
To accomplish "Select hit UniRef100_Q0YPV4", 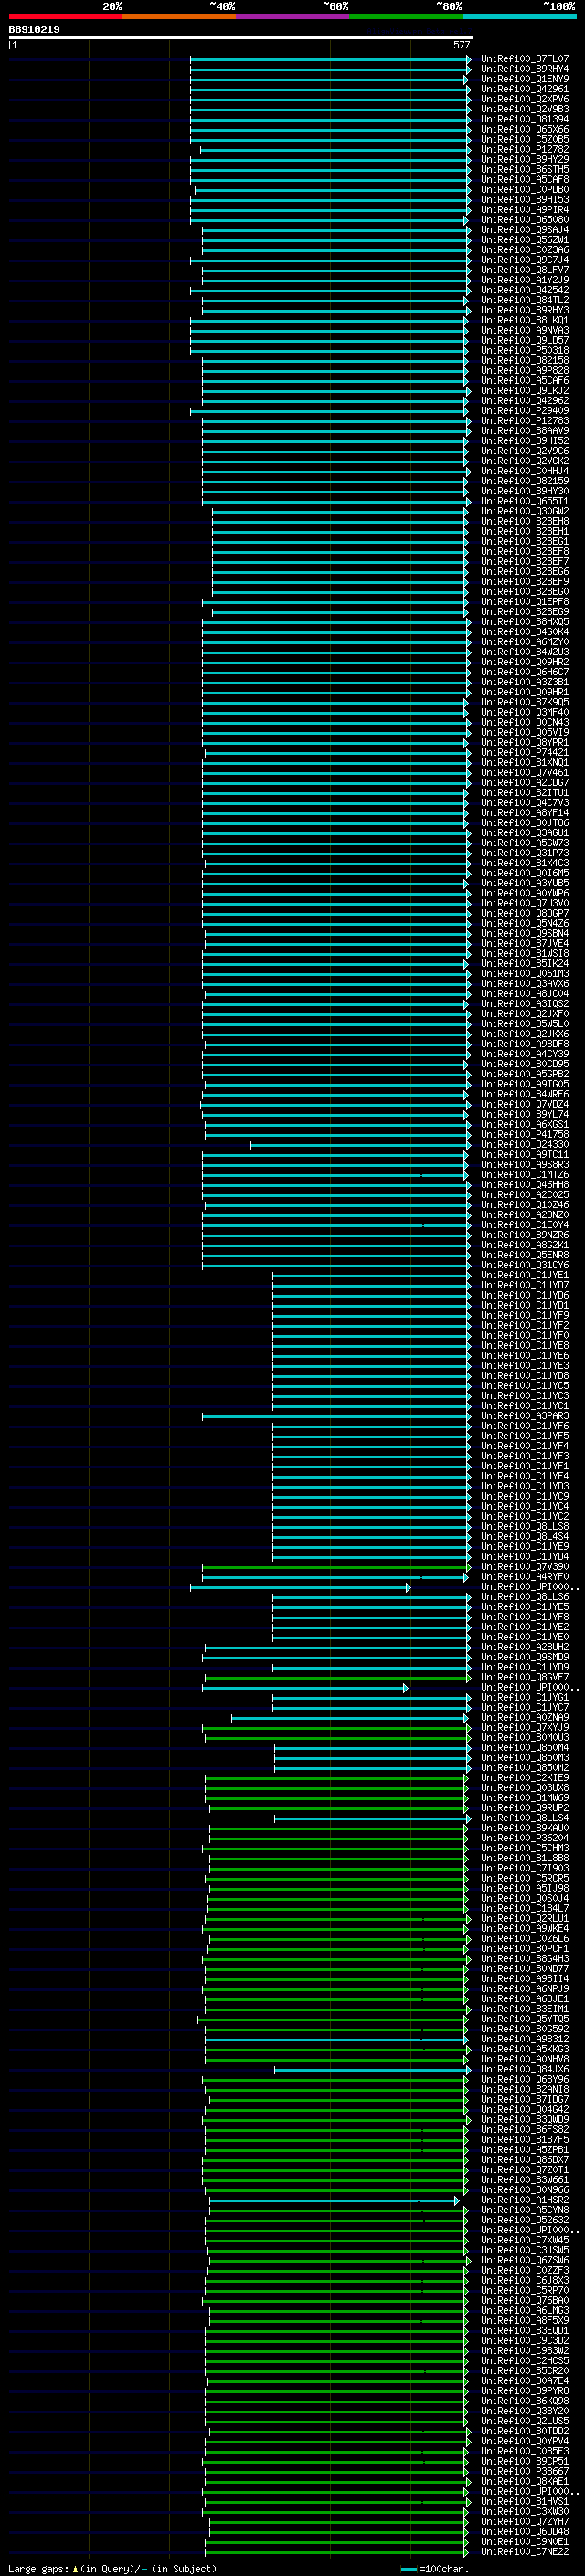I will (524, 2441).
